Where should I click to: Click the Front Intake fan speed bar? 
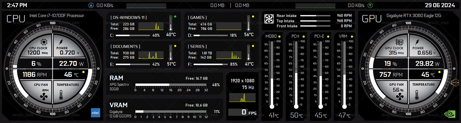point(315,26)
